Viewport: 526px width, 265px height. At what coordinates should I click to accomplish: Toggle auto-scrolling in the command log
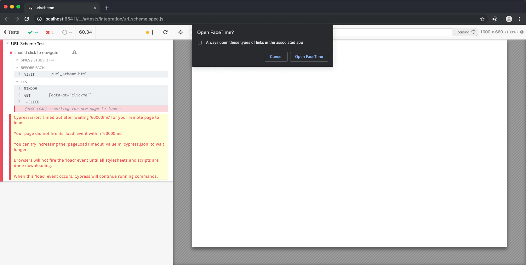[x=150, y=32]
